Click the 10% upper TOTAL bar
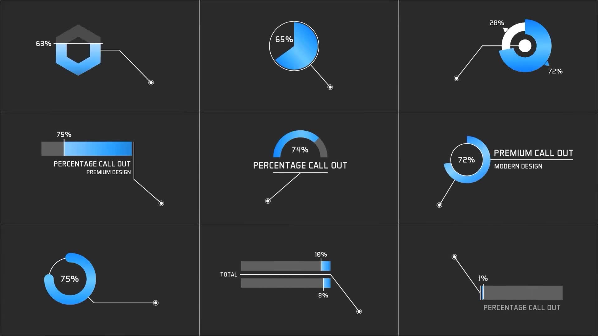Screen dimensions: 598x336 coord(286,266)
